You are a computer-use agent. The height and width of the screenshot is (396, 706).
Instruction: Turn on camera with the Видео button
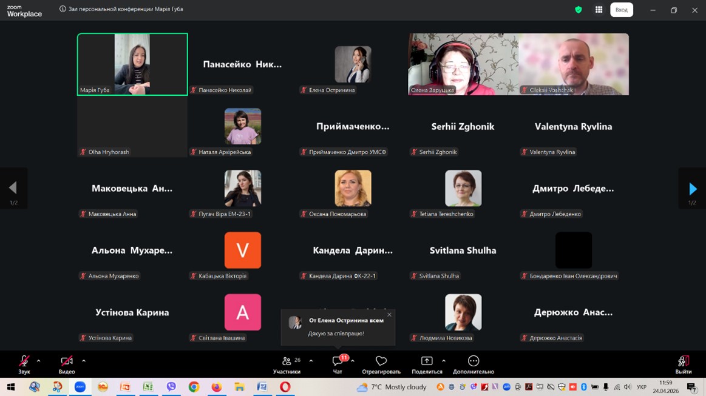coord(67,362)
